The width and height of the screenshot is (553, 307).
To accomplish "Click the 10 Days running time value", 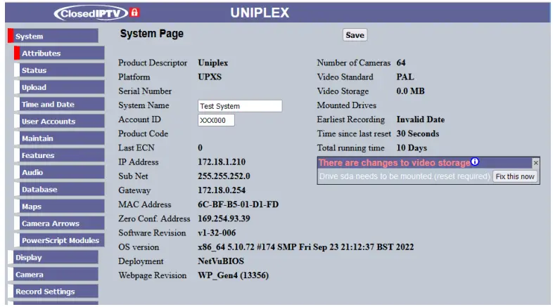I will tap(412, 148).
